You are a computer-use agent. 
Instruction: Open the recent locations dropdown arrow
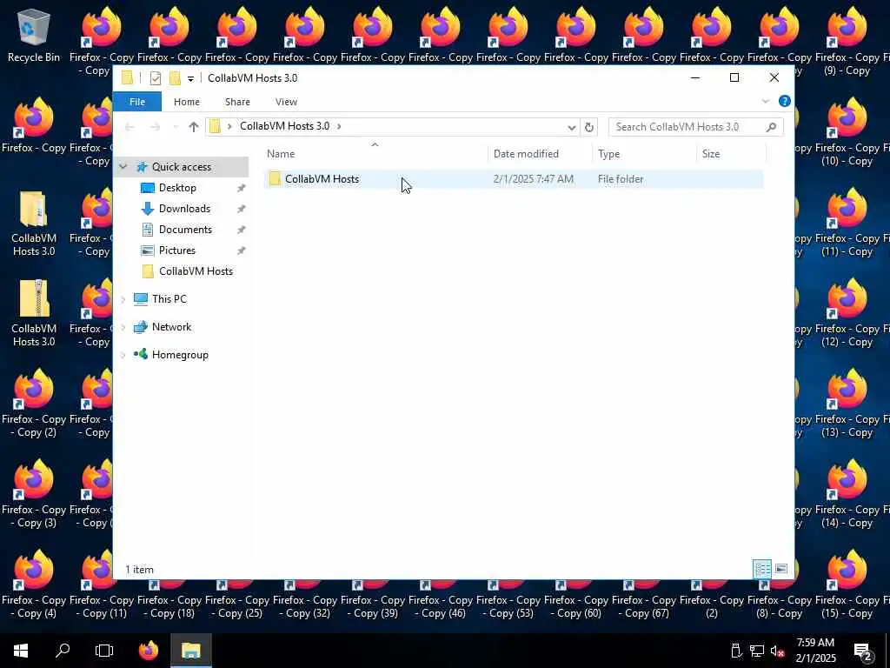(x=176, y=127)
